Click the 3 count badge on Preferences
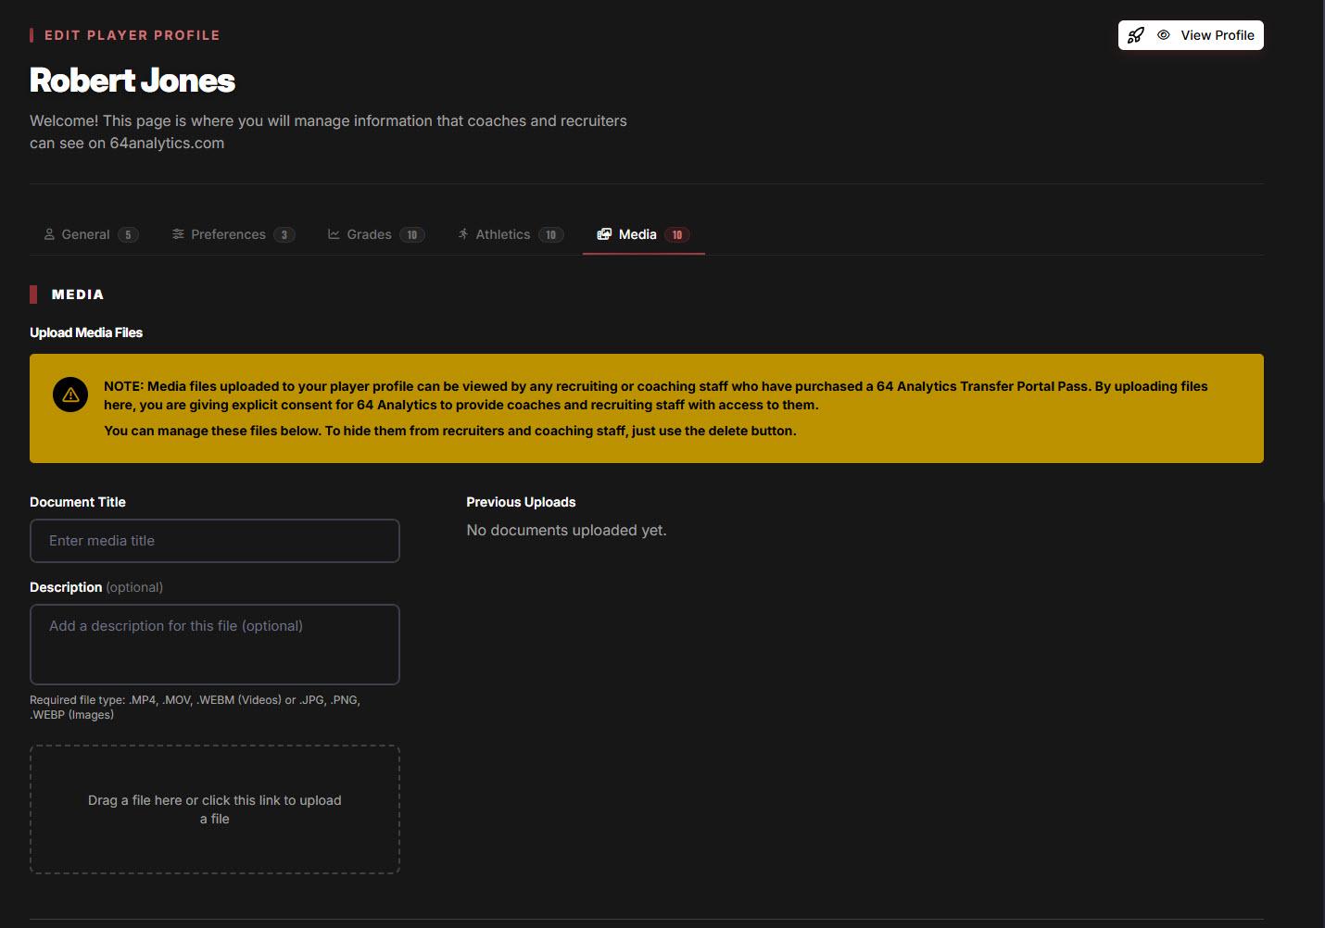 (x=284, y=234)
